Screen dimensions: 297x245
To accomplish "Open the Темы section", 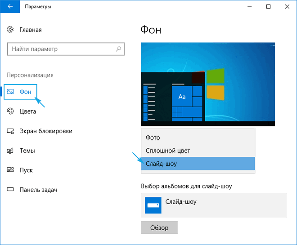I will pyautogui.click(x=27, y=151).
